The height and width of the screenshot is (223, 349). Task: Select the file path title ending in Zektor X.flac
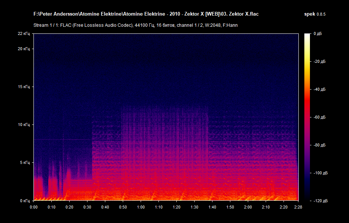[x=146, y=13]
